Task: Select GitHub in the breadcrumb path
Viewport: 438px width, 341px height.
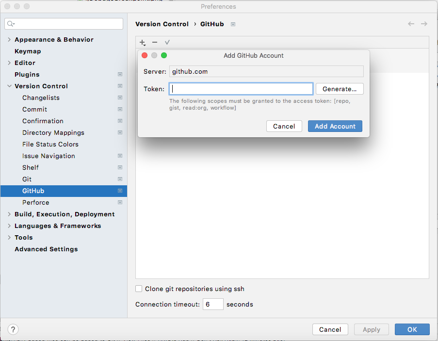Action: point(211,23)
